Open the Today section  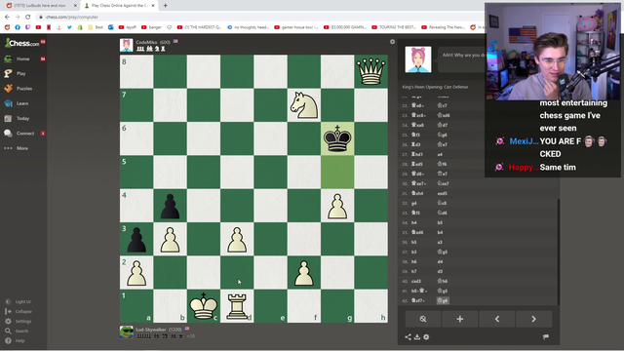pos(22,118)
